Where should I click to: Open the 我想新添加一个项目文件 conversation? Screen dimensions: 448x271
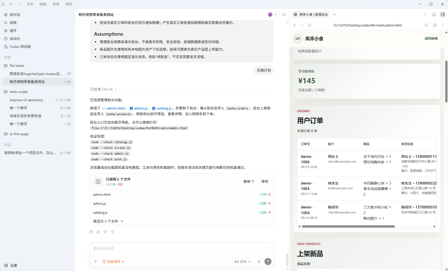click(x=37, y=153)
